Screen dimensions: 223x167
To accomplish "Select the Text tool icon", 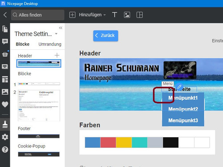I will coord(115,15).
